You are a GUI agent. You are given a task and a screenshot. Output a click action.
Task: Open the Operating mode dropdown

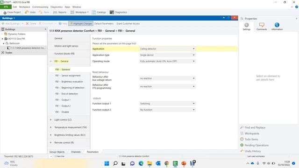[167, 61]
